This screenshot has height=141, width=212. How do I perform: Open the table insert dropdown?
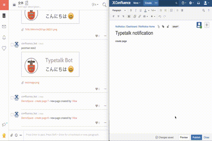point(145,16)
